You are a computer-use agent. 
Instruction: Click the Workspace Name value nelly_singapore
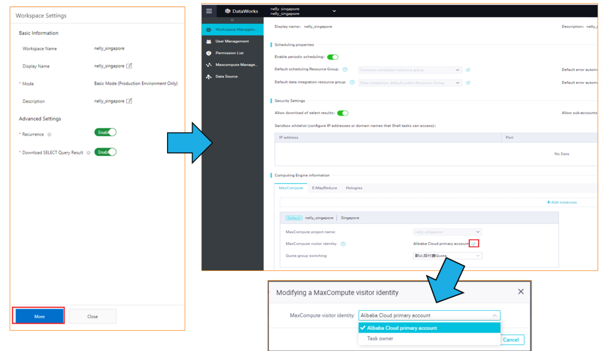[109, 48]
